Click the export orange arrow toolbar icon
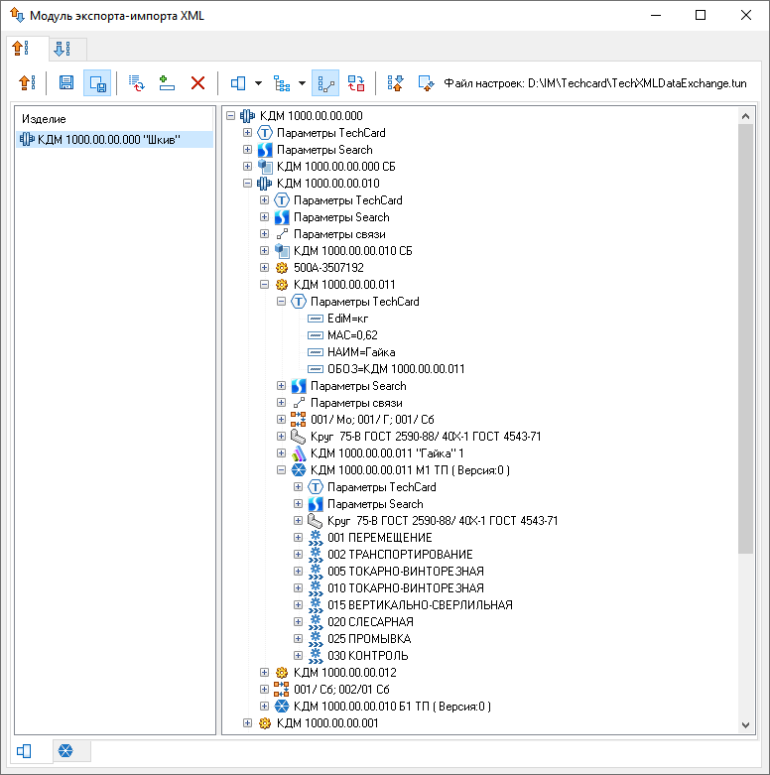Screen dimensions: 770x775 (x=28, y=83)
